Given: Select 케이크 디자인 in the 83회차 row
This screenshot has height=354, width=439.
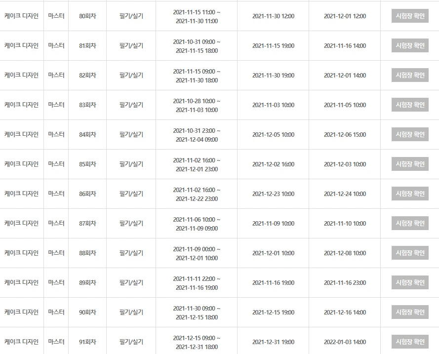Looking at the screenshot, I should (x=21, y=105).
